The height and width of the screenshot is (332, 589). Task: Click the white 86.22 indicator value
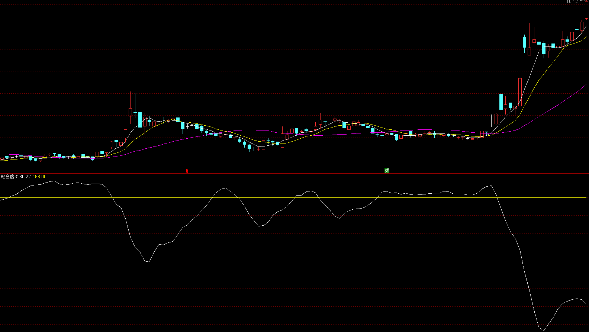click(25, 177)
